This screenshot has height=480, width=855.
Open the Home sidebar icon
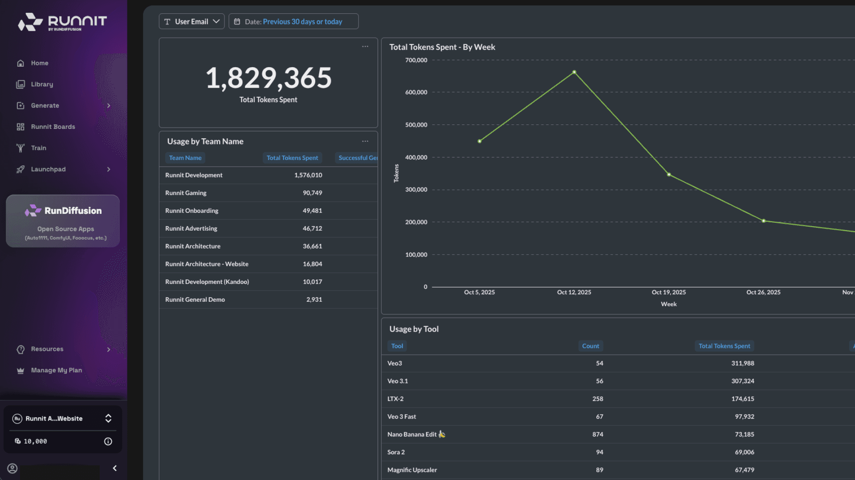click(x=20, y=63)
